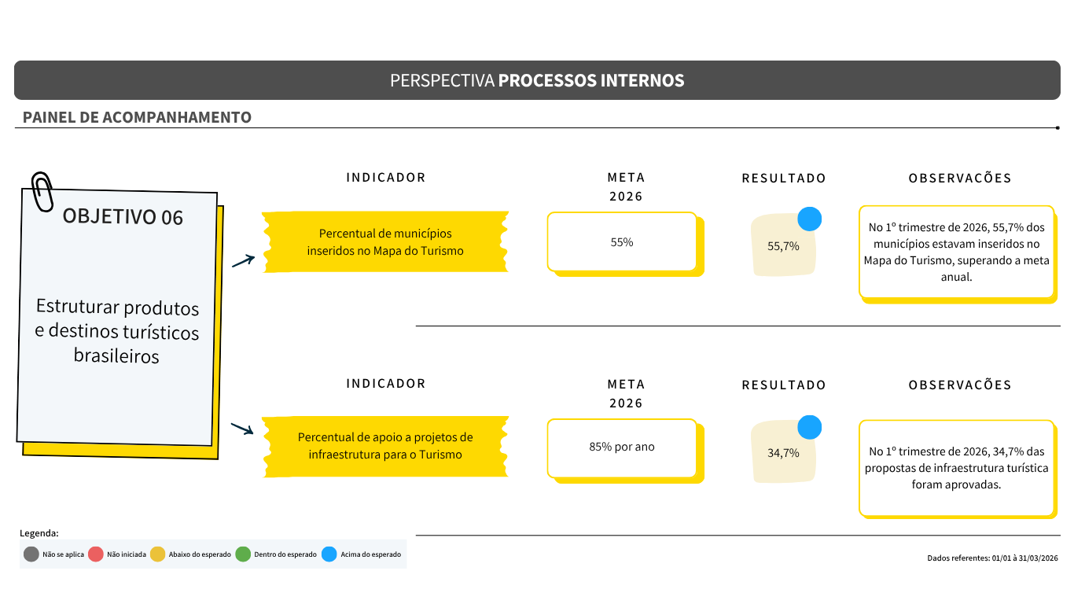Click the paperclip icon on Objetivo 06 note

click(42, 191)
